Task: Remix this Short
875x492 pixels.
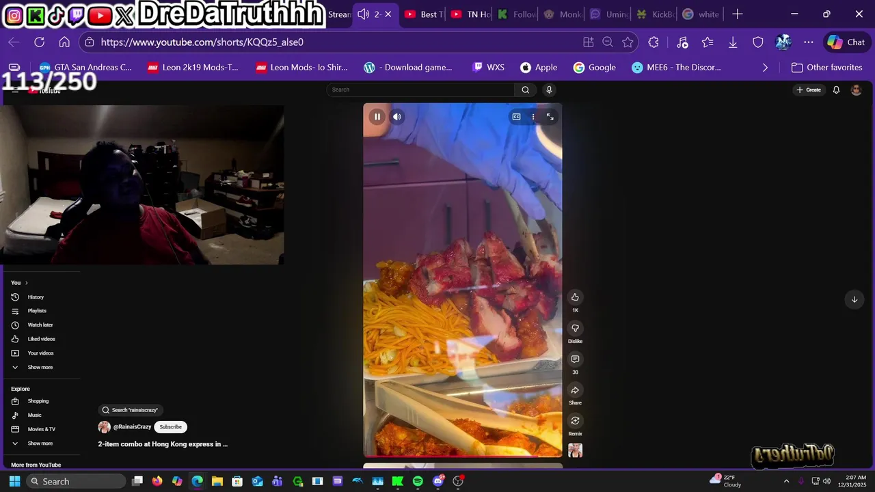Action: coord(575,421)
